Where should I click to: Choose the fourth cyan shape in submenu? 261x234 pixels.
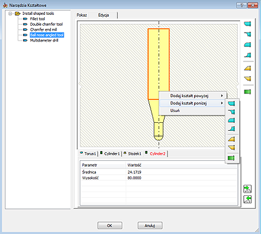(x=231, y=129)
